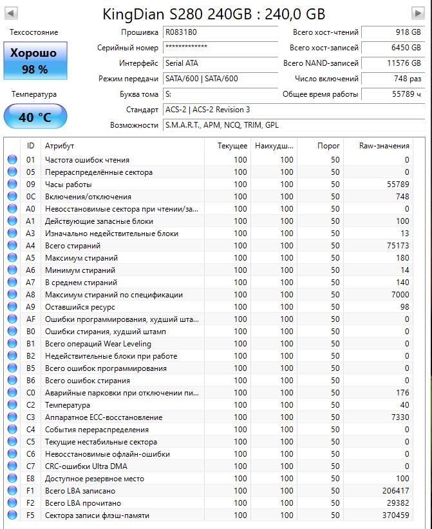
Task: Click status orb for Ошибки стирания, худший штамп
Action: (x=12, y=332)
